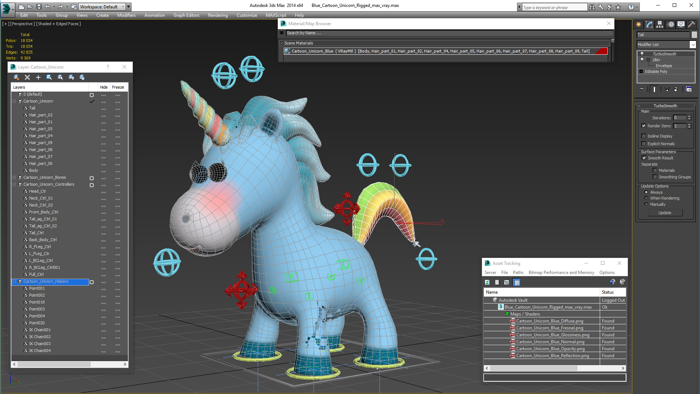Open the Motion command panel tab
Image resolution: width=700 pixels, height=394 pixels.
(670, 24)
